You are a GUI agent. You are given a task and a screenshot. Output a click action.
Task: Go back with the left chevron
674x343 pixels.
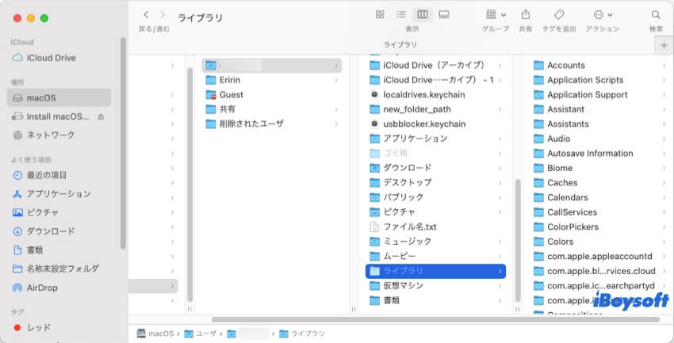146,14
